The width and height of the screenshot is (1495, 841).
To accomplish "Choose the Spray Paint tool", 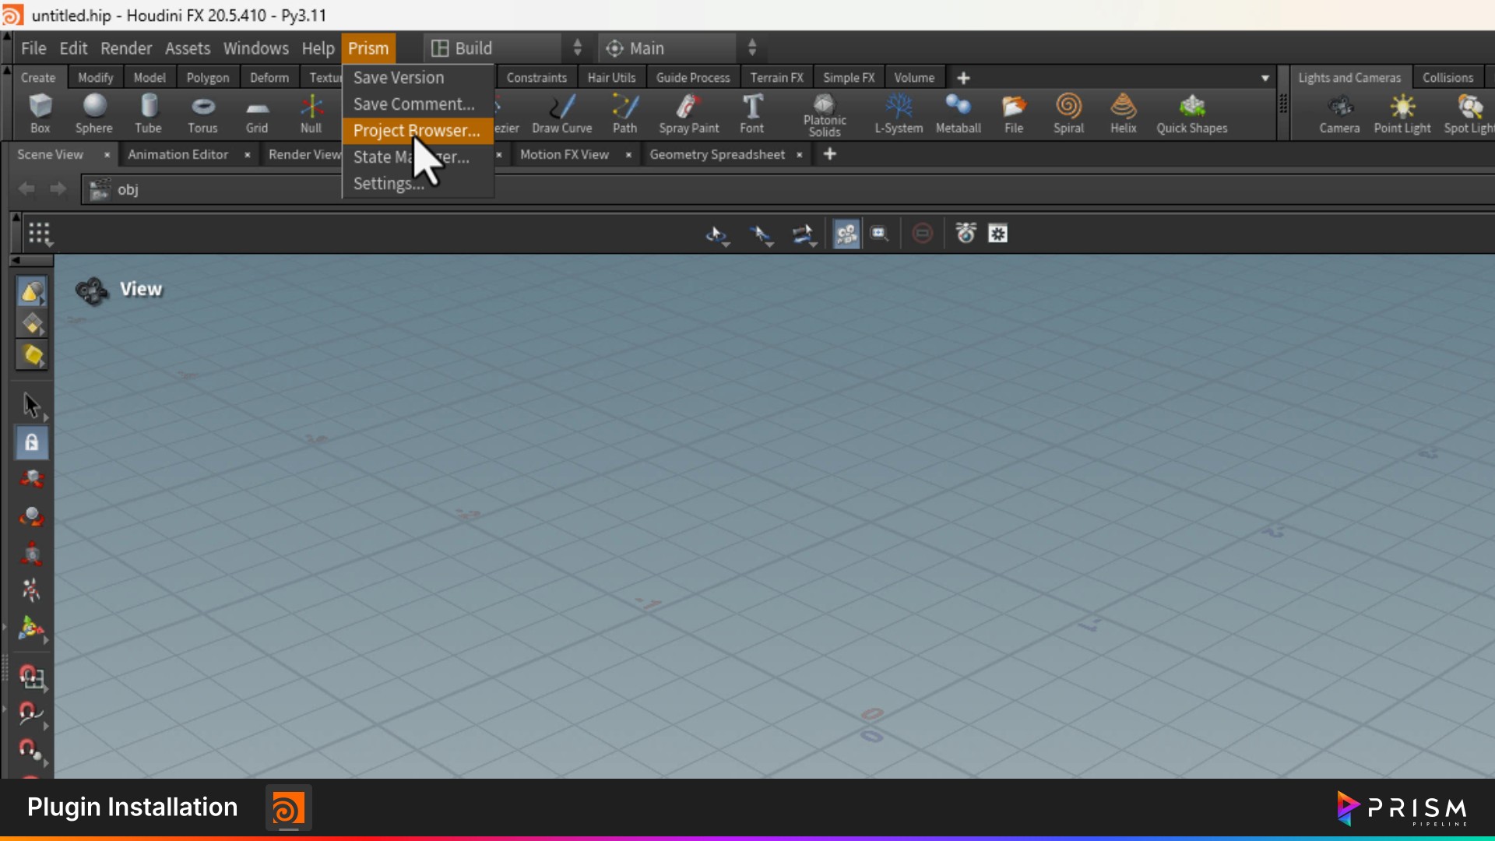I will (x=688, y=114).
